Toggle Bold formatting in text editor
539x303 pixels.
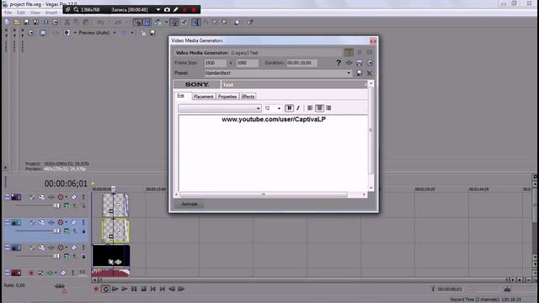point(289,108)
